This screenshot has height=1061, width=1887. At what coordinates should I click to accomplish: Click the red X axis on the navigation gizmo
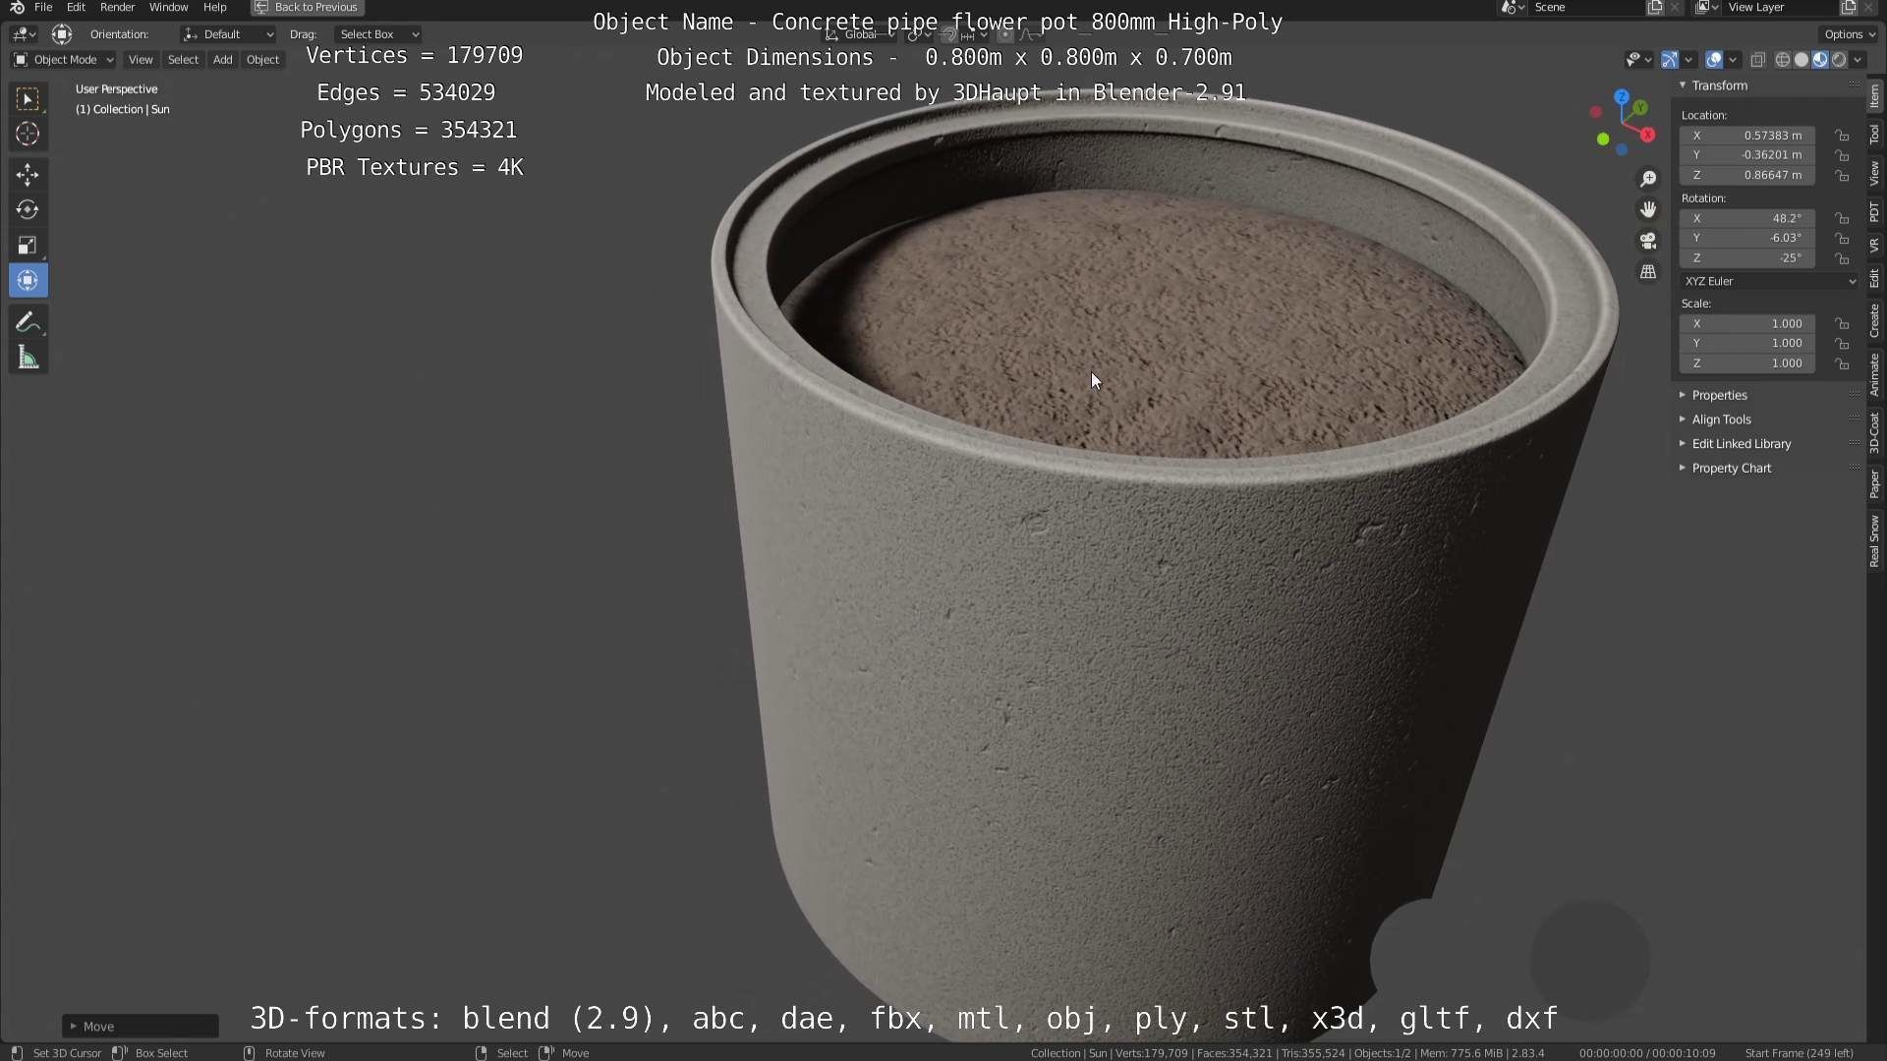pos(1647,135)
